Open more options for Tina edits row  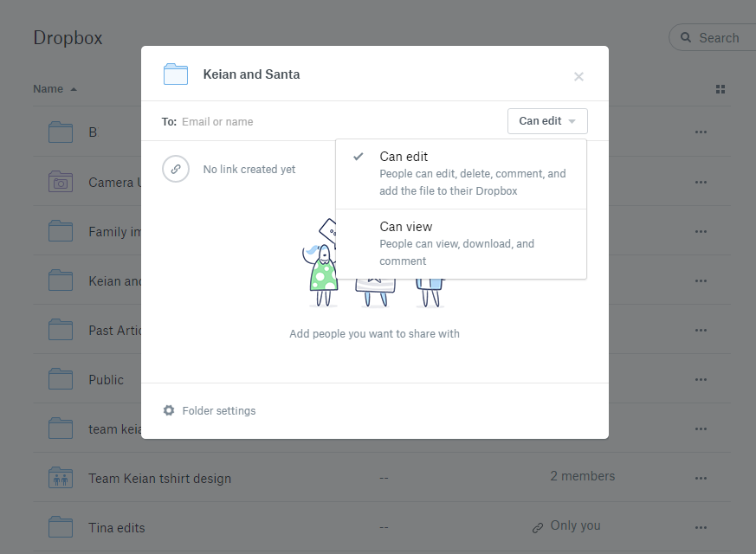coord(701,526)
